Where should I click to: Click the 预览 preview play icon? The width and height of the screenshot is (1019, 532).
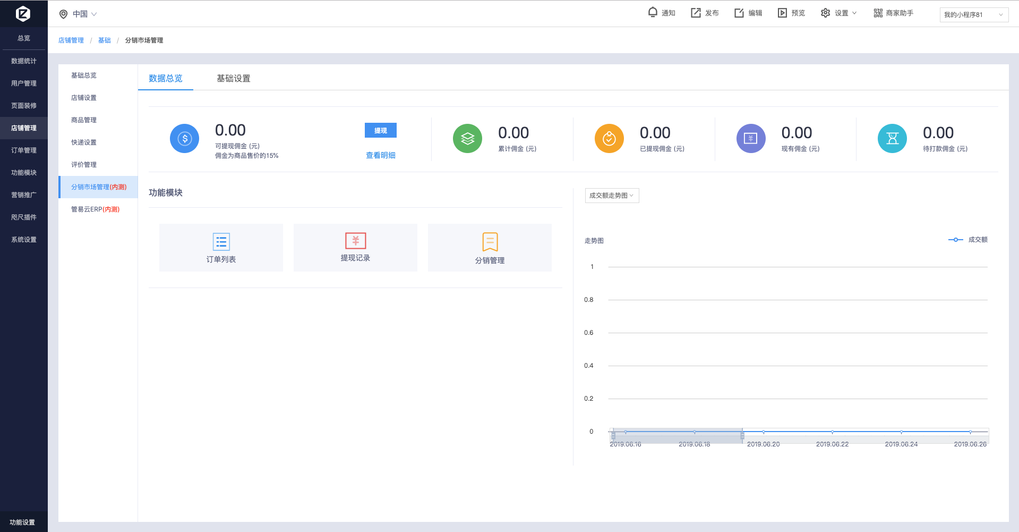click(x=782, y=13)
